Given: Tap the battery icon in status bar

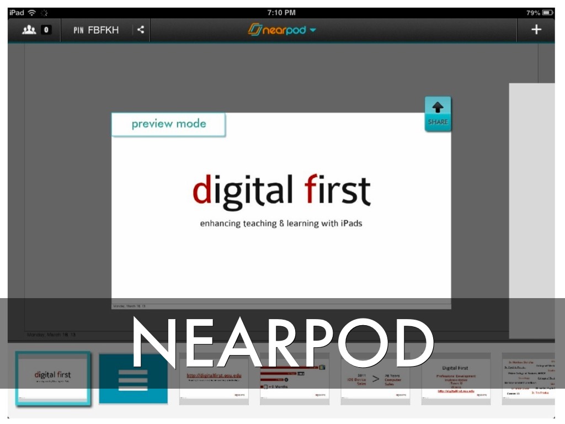Looking at the screenshot, I should click(x=547, y=13).
